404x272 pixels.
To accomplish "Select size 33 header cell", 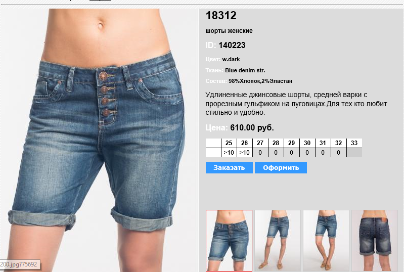I will pos(354,143).
